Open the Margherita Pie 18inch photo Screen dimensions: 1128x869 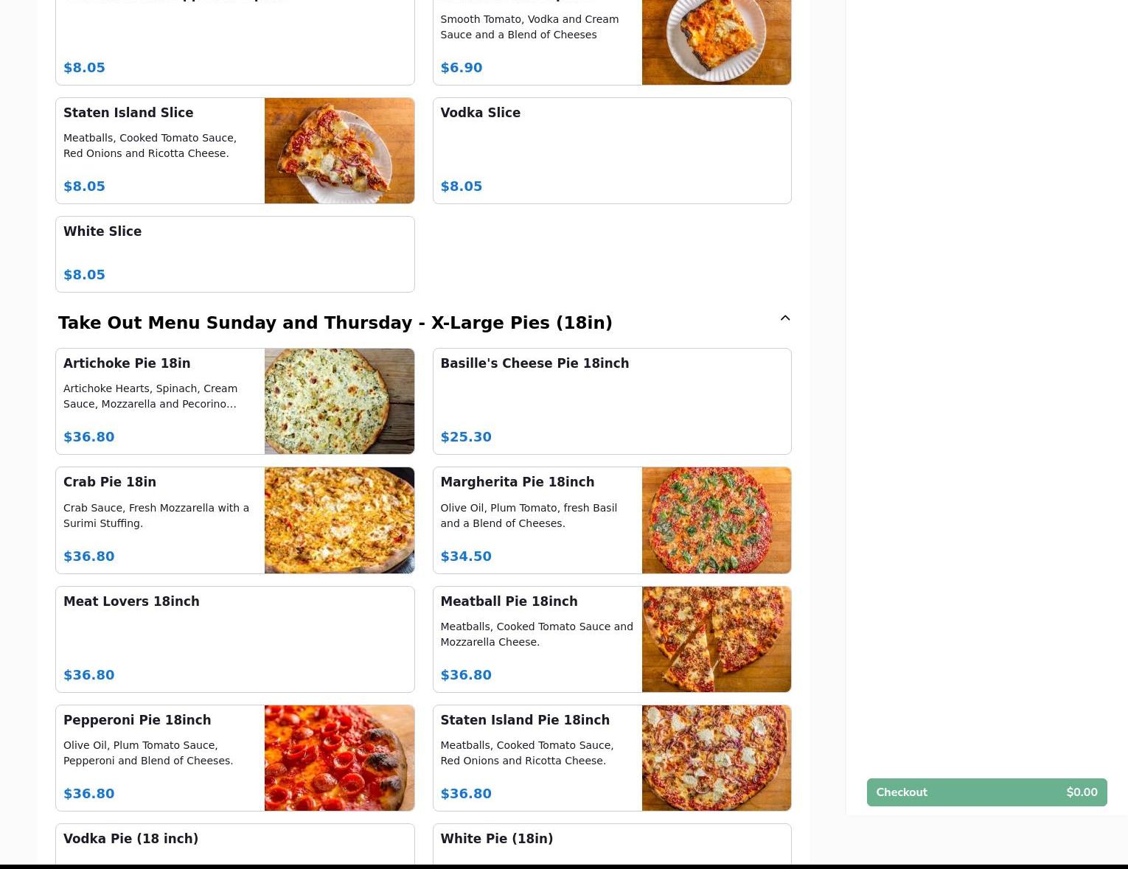click(717, 520)
